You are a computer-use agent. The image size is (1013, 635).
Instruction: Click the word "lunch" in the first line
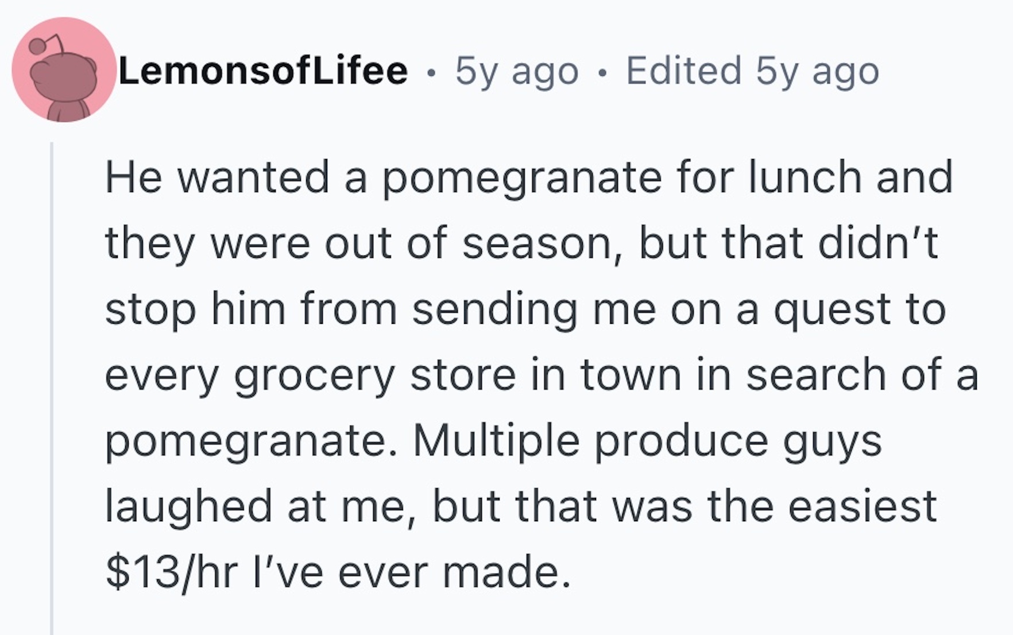[x=805, y=177]
